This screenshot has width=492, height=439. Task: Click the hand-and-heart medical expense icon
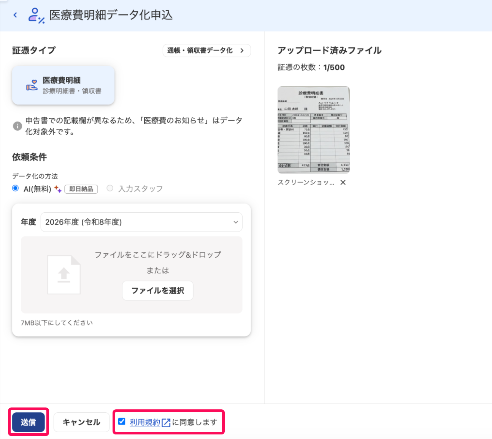(32, 85)
